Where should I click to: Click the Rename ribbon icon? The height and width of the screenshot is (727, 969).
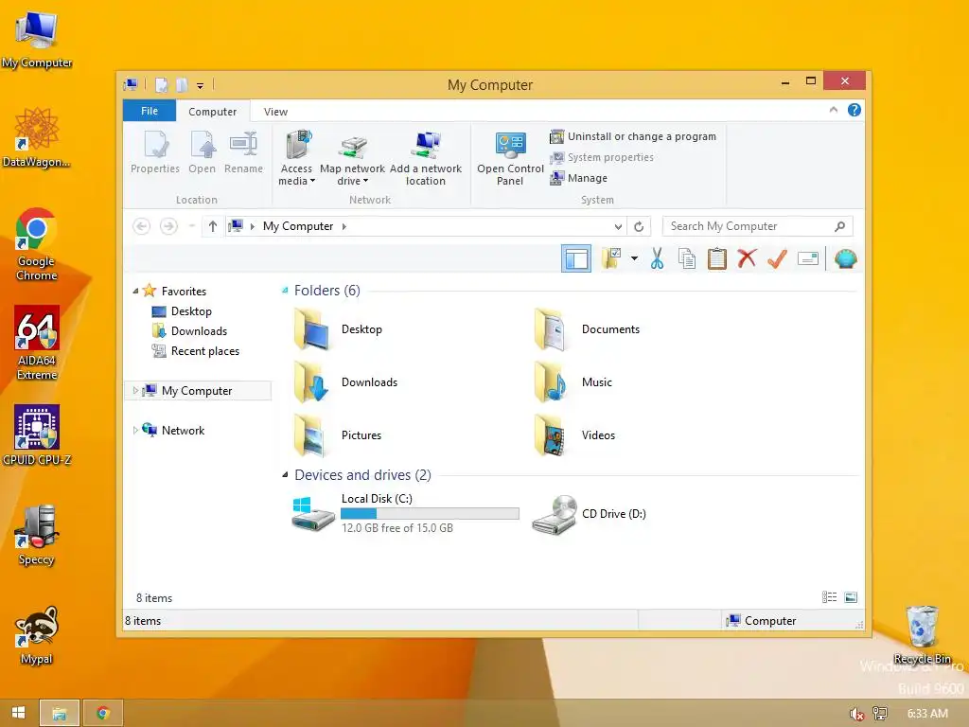243,152
